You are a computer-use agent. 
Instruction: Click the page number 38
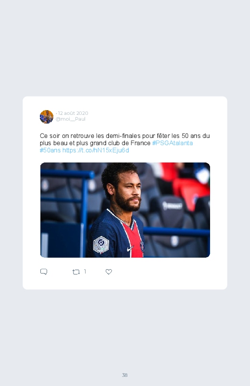point(125,375)
